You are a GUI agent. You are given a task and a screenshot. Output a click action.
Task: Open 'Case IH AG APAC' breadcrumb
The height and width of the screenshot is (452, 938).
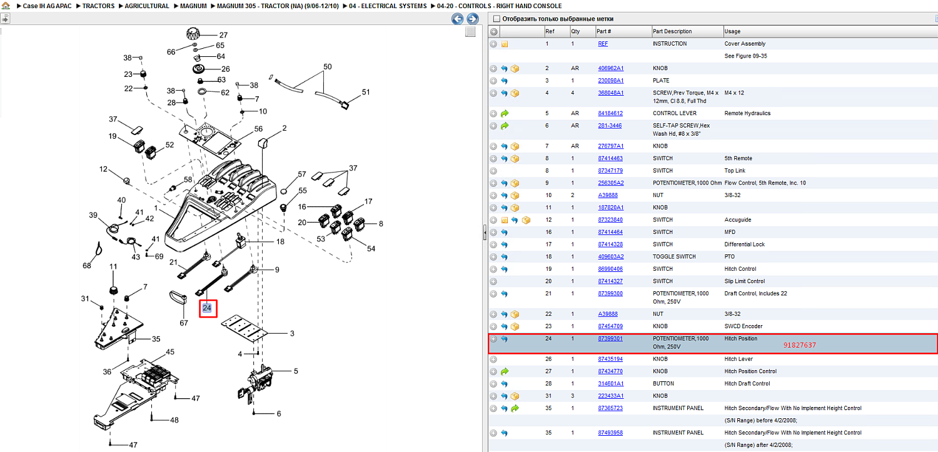(x=46, y=6)
